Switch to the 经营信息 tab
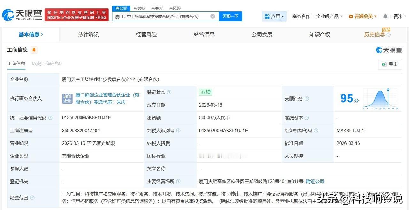This screenshot has height=210, width=409. (204, 34)
